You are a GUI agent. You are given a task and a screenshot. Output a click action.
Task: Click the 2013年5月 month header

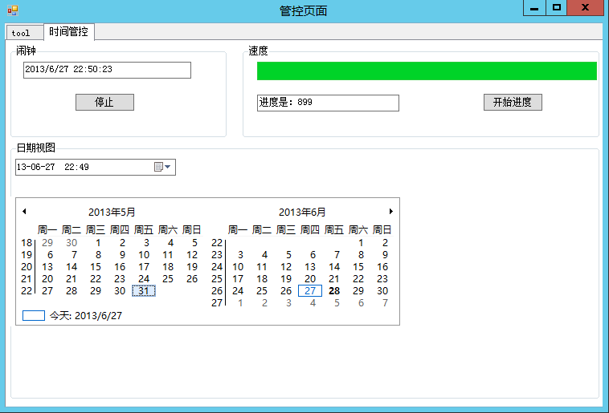[112, 213]
